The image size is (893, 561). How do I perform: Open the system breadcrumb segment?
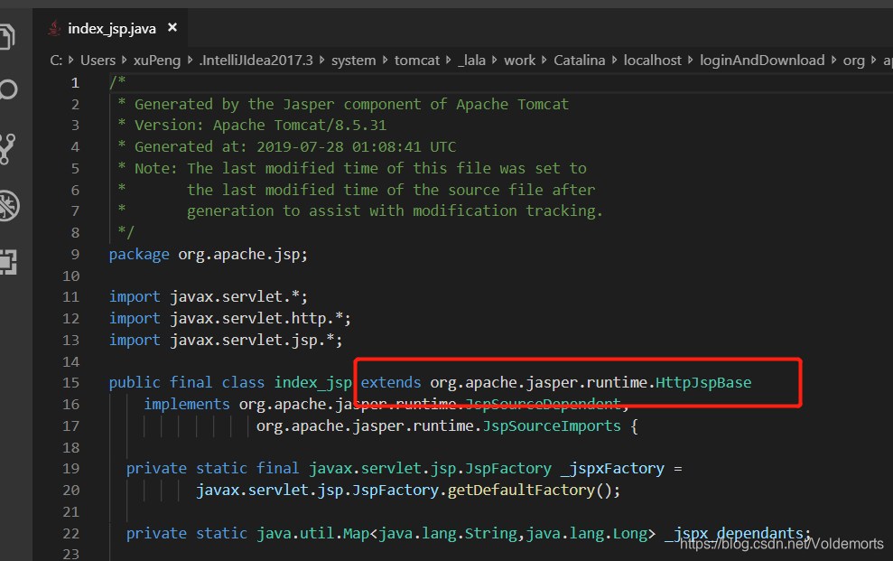354,61
